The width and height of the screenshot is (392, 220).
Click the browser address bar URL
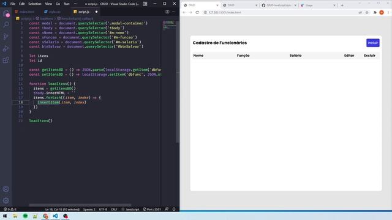click(x=225, y=12)
